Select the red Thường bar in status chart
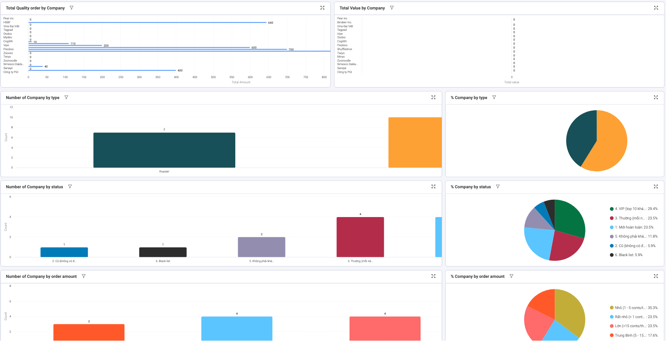666x341 pixels. (x=360, y=237)
